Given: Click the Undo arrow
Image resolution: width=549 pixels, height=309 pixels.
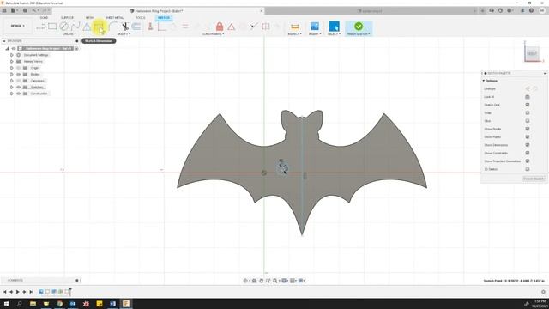Looking at the screenshot, I should [34, 11].
